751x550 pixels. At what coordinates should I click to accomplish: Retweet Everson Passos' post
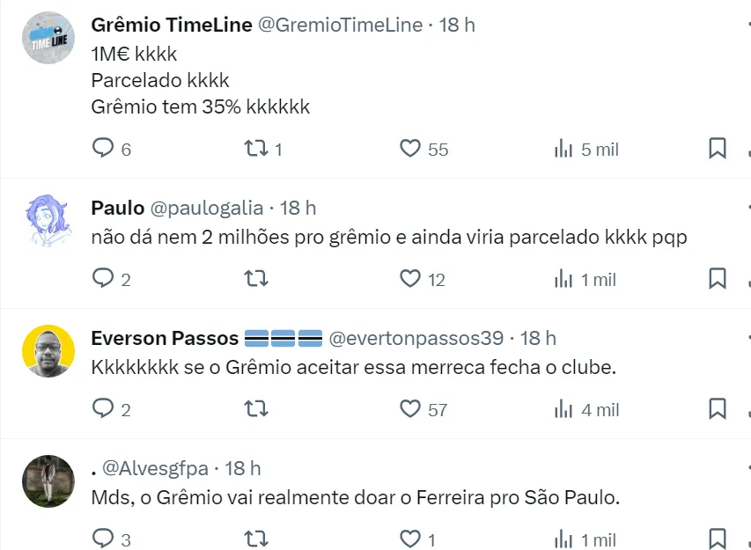click(x=256, y=409)
